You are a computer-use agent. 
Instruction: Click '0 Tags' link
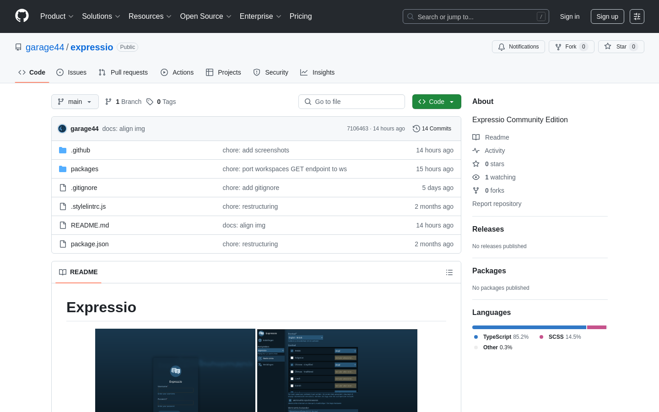point(161,102)
